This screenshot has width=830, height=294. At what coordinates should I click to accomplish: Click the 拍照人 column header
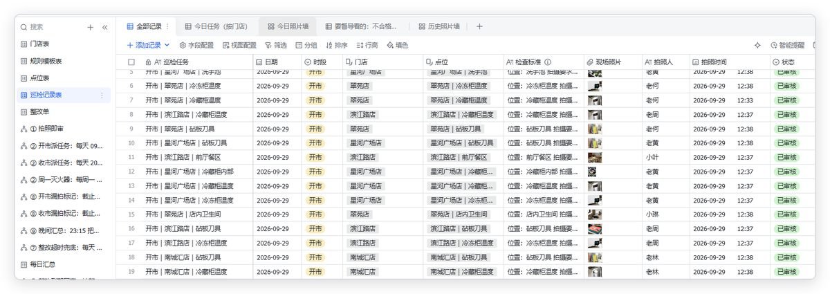tap(665, 62)
